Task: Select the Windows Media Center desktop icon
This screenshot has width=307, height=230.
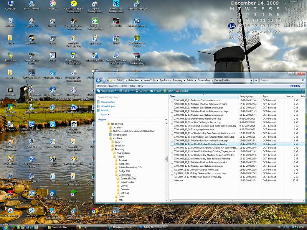Action: (137, 41)
